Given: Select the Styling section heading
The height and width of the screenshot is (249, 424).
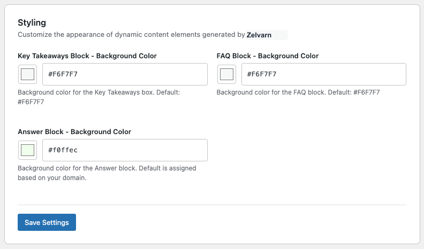Looking at the screenshot, I should (x=32, y=22).
